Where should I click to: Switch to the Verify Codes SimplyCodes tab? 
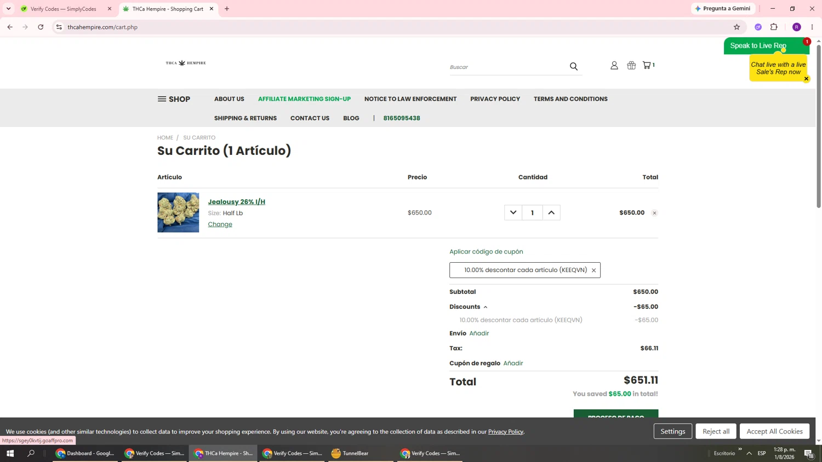pyautogui.click(x=63, y=9)
